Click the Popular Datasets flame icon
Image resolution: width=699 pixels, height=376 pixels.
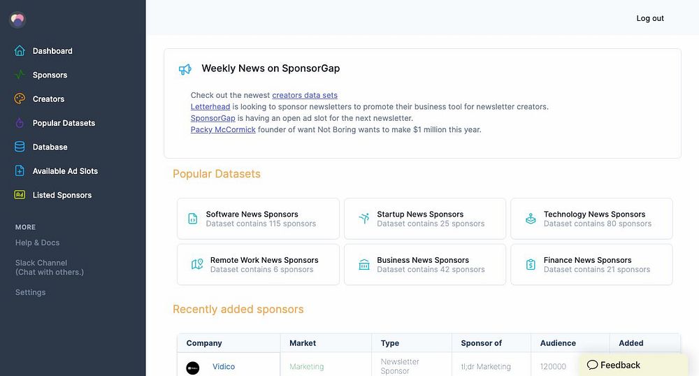pos(20,123)
